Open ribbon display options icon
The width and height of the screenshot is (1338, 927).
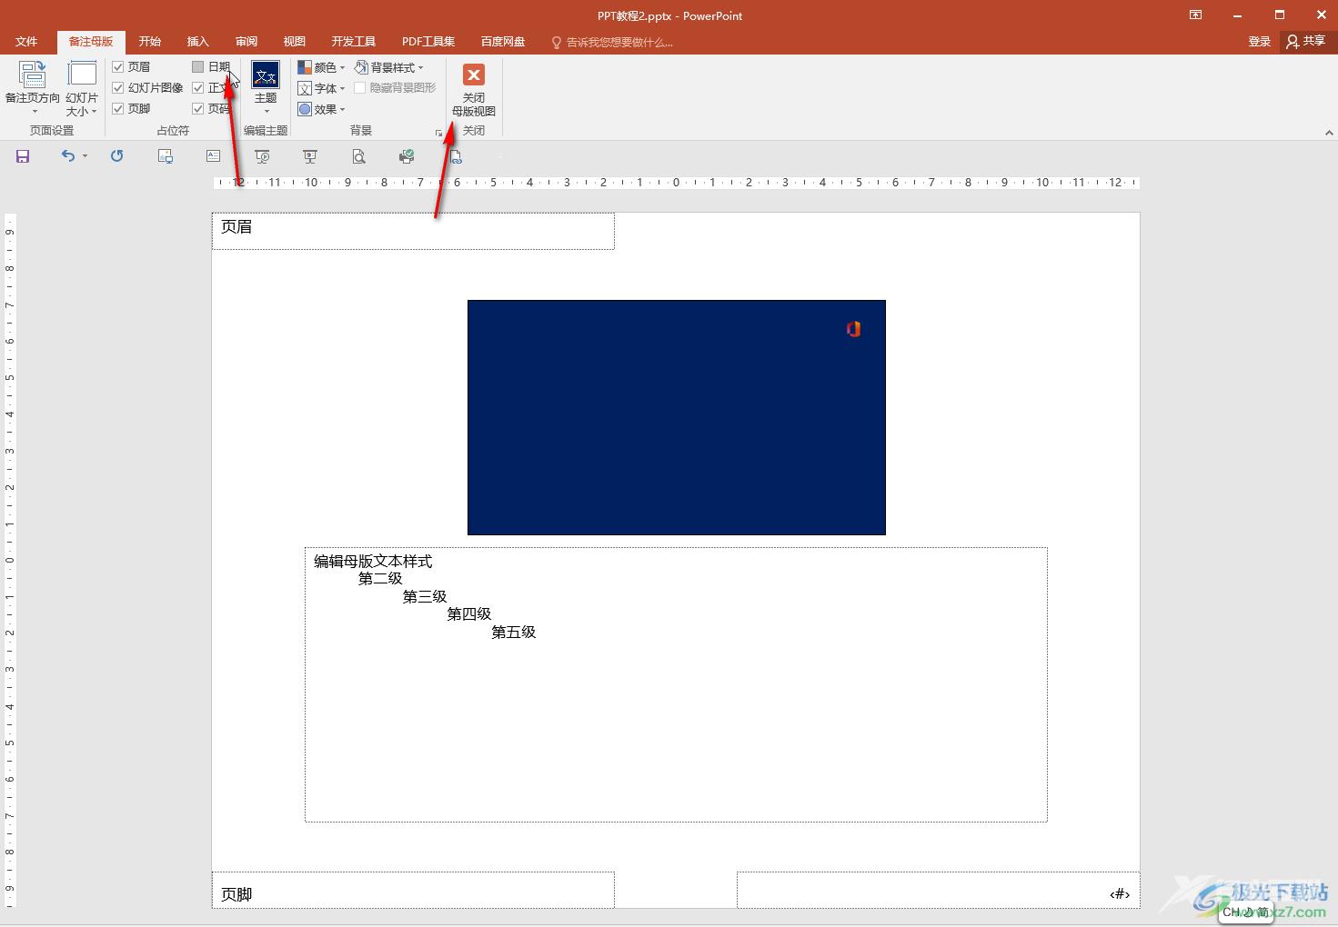point(1195,15)
